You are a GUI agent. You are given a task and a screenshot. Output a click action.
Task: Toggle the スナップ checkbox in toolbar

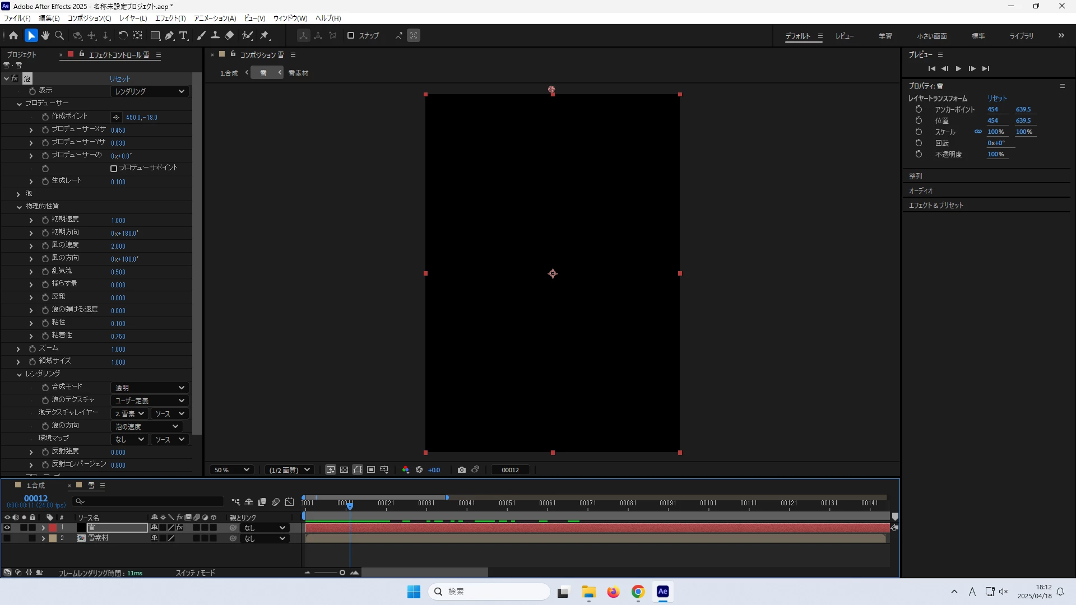click(x=351, y=35)
